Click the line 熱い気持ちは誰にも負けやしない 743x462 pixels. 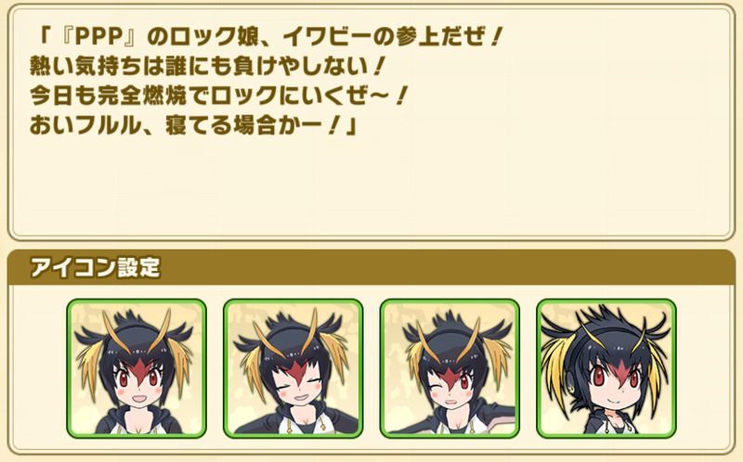pyautogui.click(x=206, y=67)
